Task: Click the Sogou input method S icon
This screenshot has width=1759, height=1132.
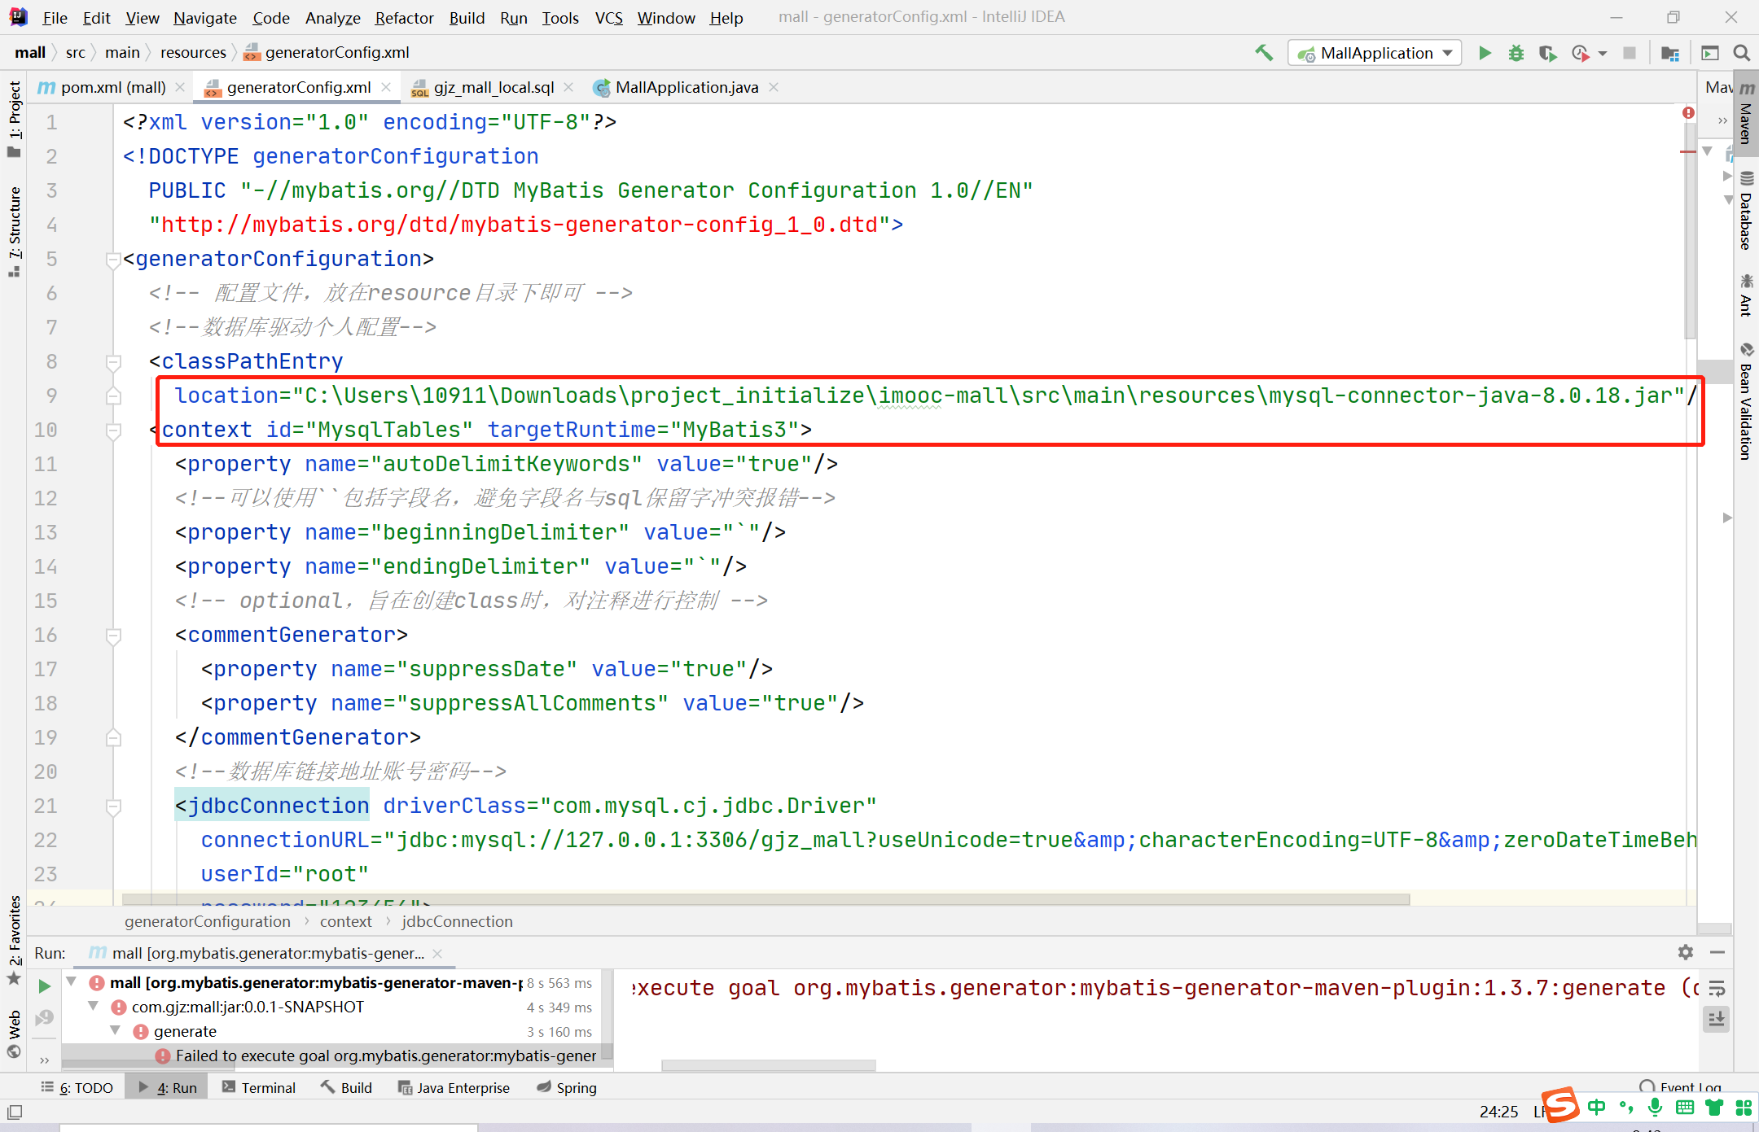Action: [1561, 1105]
